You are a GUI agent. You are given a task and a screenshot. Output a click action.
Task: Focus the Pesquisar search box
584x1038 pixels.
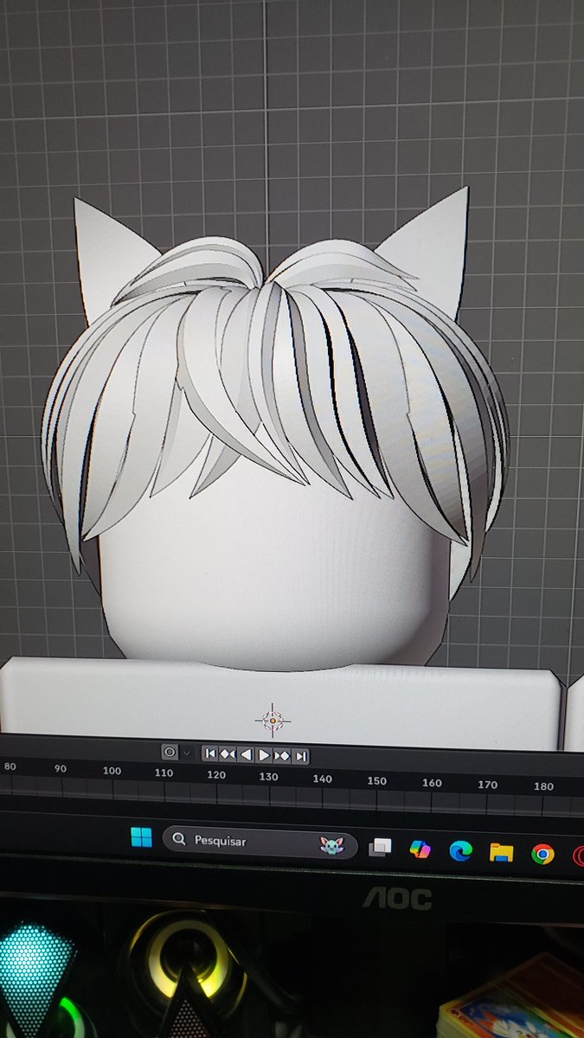260,841
